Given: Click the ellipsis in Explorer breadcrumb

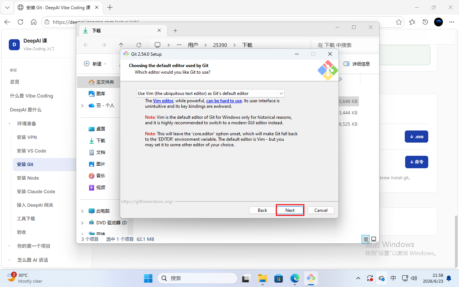Looking at the screenshot, I should click(x=179, y=45).
